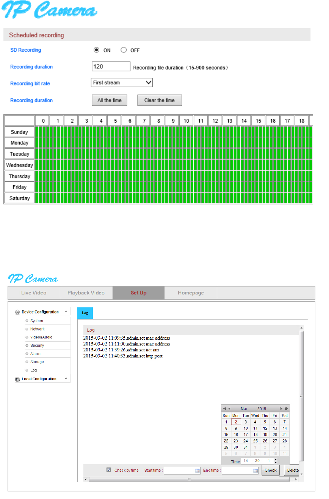Viewport: 329px width, 499px height.
Task: Open Video&Audio in the sidebar
Action: [41, 337]
